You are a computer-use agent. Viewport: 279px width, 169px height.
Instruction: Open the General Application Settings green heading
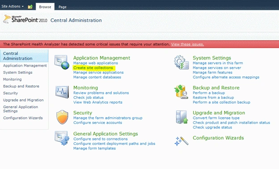click(x=106, y=134)
